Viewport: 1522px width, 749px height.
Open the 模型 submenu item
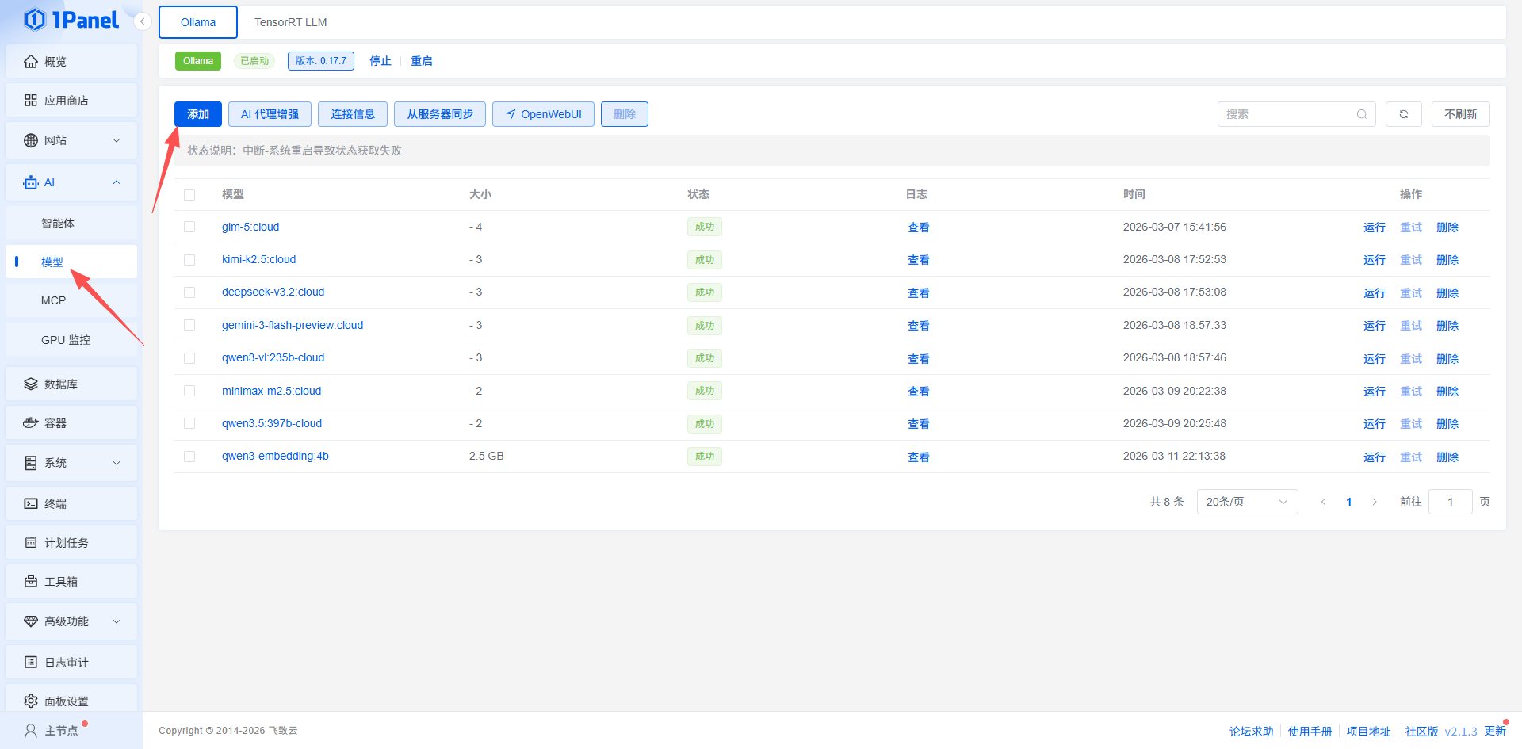pyautogui.click(x=71, y=262)
